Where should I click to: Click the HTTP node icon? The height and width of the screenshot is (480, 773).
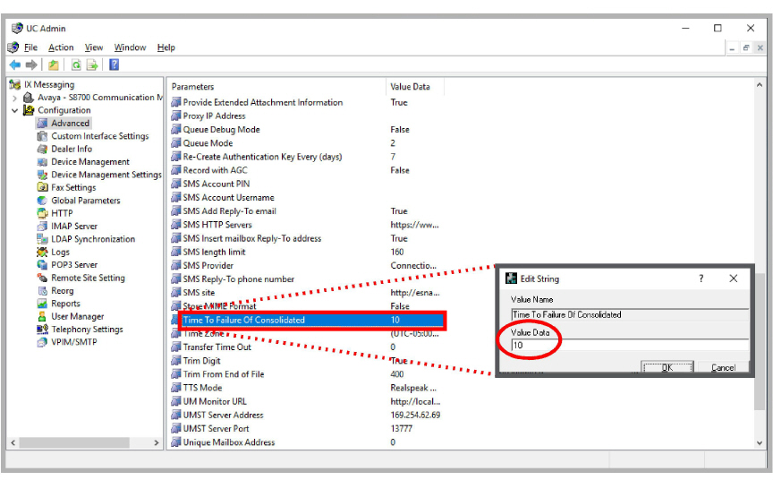[42, 213]
